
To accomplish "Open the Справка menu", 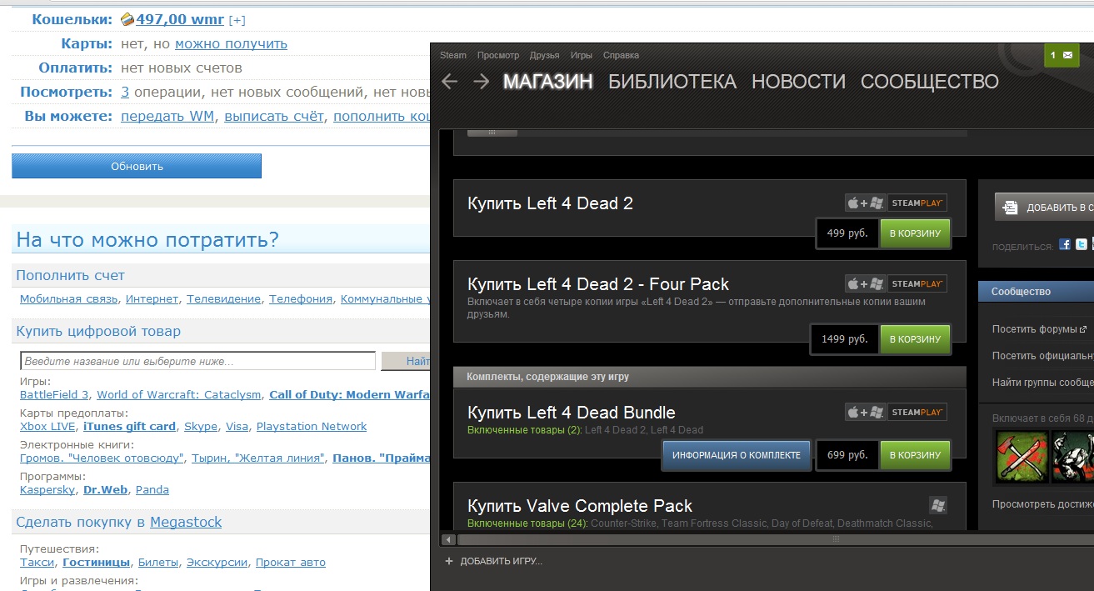I will [x=621, y=55].
